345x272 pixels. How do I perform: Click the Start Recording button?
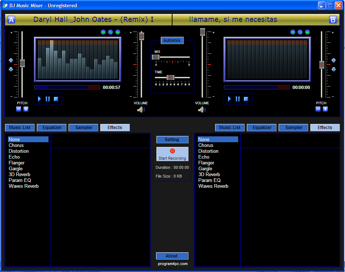[172, 154]
